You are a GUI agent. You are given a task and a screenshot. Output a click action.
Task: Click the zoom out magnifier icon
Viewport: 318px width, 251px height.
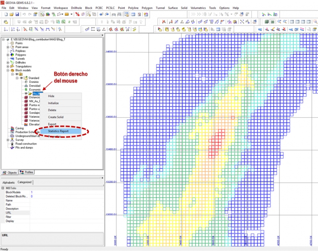285,22
